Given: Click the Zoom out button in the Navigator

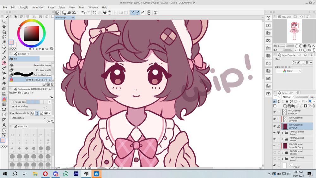Looking at the screenshot, I should pos(297,46).
